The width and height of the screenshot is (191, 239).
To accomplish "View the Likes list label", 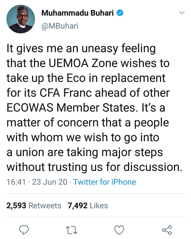I will click(x=99, y=206).
